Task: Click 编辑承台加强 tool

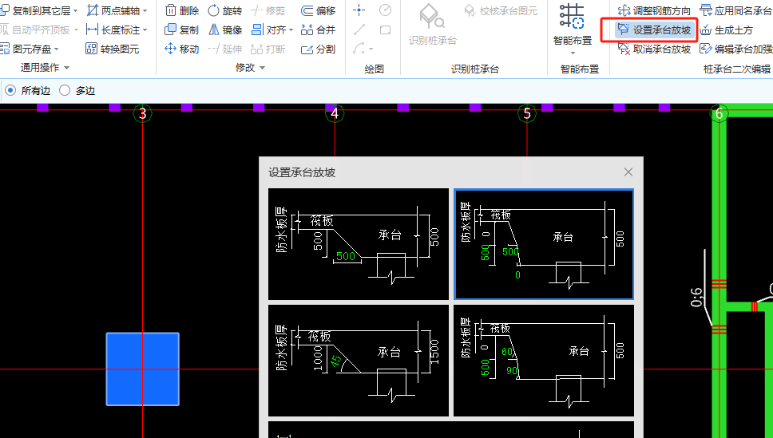Action: tap(736, 49)
